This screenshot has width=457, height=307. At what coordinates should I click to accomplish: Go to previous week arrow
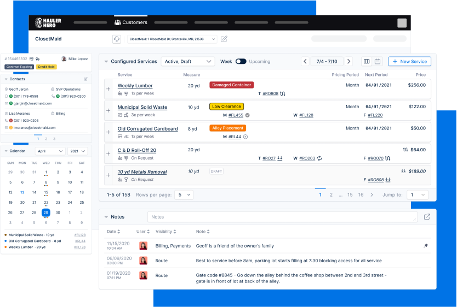[305, 61]
